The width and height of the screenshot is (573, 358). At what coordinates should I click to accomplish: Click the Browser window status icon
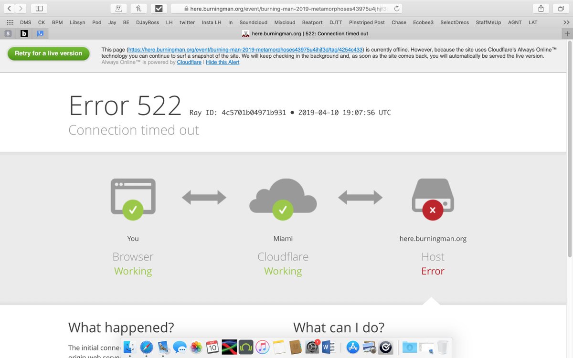click(133, 199)
